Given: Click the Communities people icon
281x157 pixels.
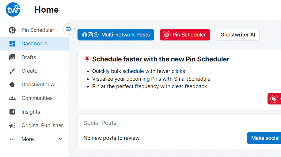Looking at the screenshot, I should (12, 98).
